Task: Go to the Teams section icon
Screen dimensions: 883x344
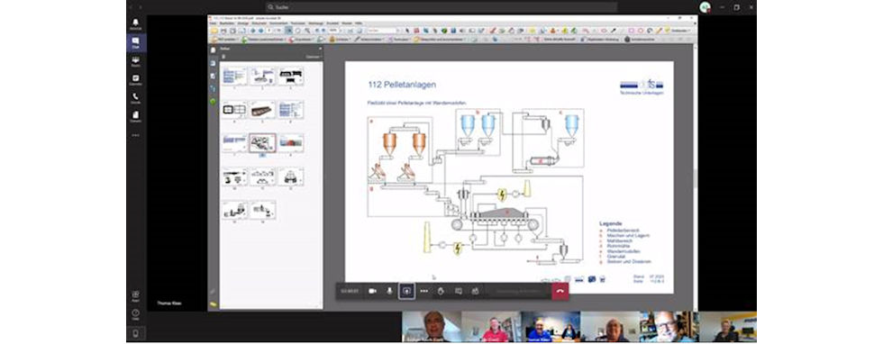Action: click(x=136, y=61)
